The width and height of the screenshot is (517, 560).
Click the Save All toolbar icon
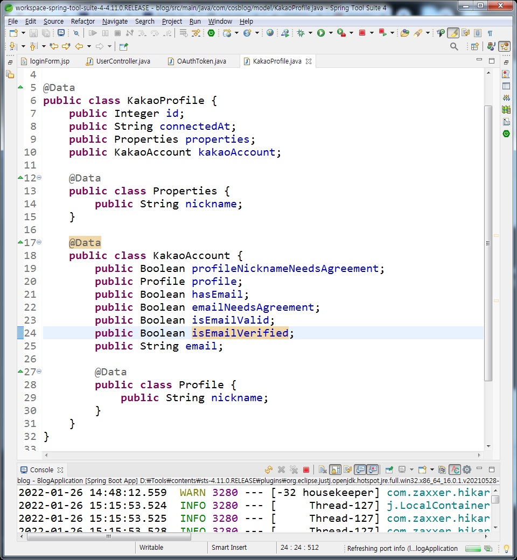click(46, 33)
